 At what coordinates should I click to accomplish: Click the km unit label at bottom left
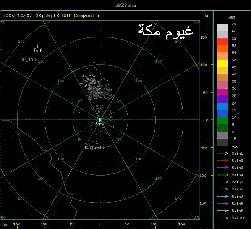[x=6, y=225]
